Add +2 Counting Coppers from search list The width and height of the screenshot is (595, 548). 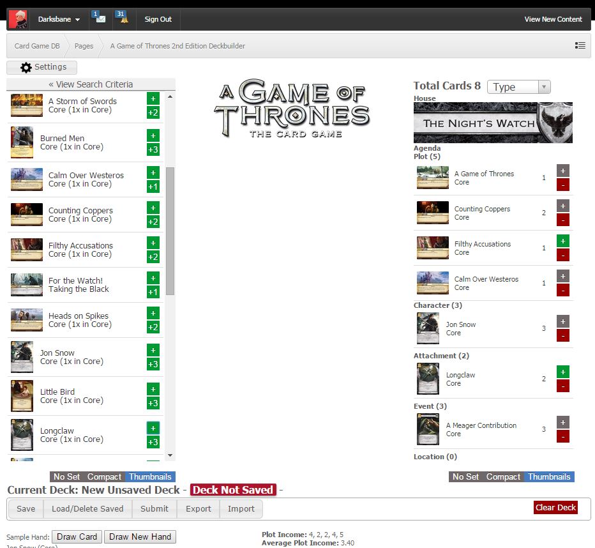pyautogui.click(x=153, y=222)
